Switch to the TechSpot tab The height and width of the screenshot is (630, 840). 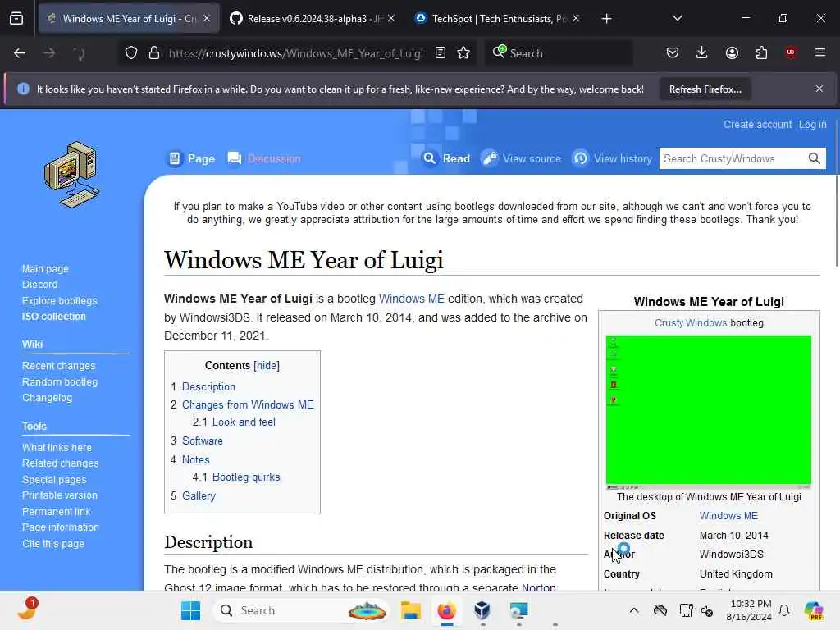click(x=496, y=19)
